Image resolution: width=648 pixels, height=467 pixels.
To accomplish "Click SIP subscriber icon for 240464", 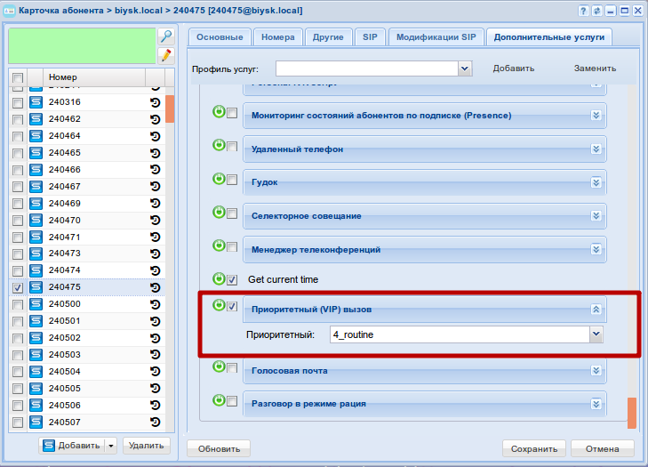I will [36, 136].
